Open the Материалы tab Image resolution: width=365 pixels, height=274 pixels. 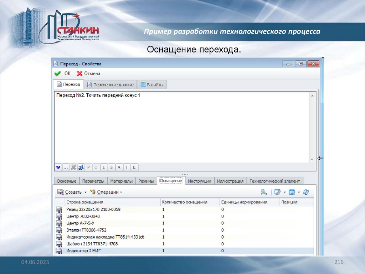coord(121,181)
